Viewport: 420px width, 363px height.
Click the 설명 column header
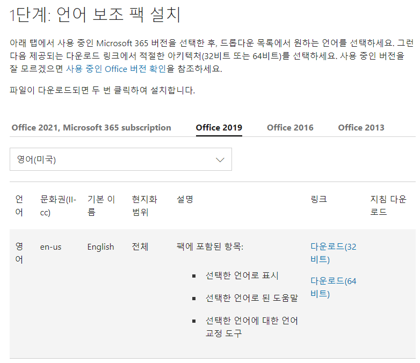pos(185,199)
